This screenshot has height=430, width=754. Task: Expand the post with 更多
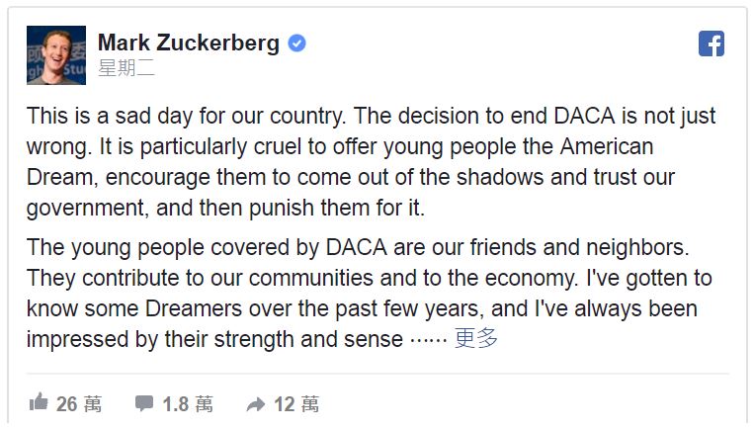coord(476,338)
